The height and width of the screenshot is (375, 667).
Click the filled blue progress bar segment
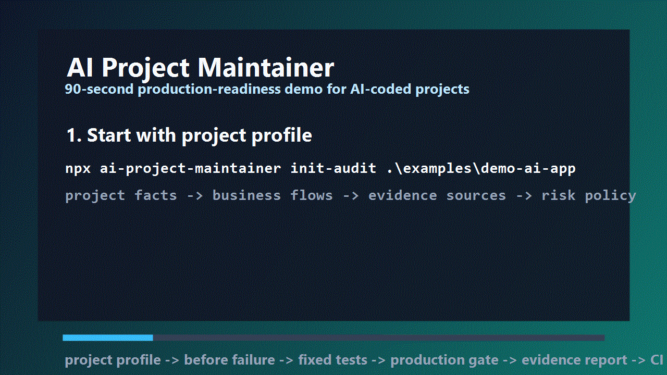108,337
